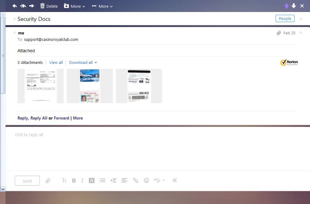
Task: Star the Feb 25 message from me
Action: coord(301,33)
